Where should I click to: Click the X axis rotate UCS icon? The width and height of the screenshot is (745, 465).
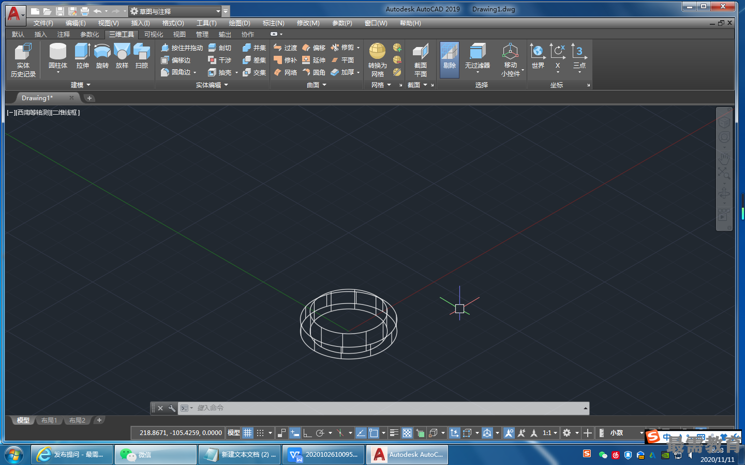point(558,56)
